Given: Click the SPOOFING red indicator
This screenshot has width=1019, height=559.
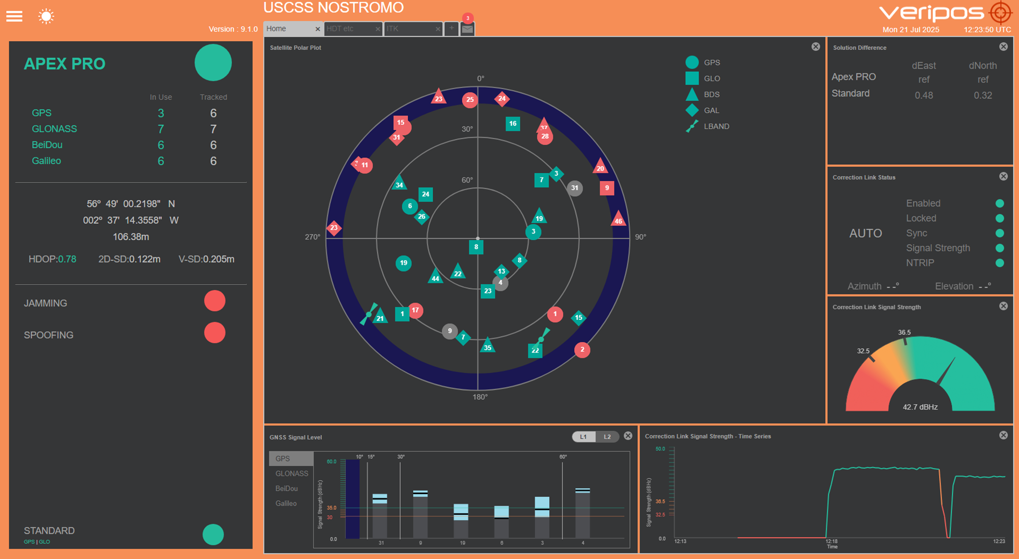Looking at the screenshot, I should tap(215, 333).
